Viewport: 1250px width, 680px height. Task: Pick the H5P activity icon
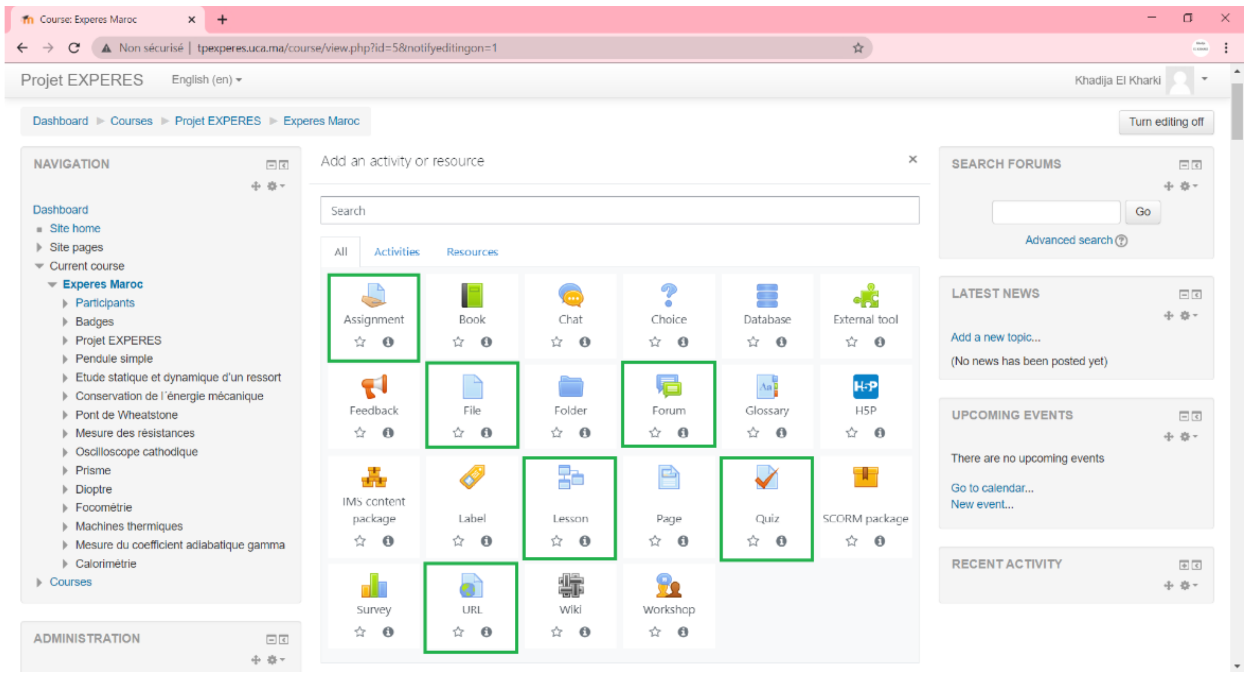click(x=865, y=387)
